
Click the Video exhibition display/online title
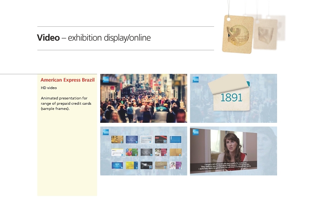click(x=94, y=38)
